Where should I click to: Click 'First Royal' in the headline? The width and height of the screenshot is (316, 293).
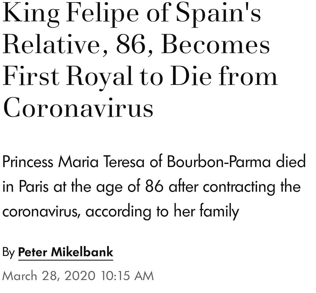tap(67, 77)
